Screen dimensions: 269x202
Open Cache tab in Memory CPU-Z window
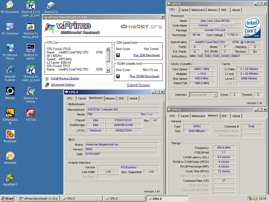pyautogui.click(x=184, y=116)
